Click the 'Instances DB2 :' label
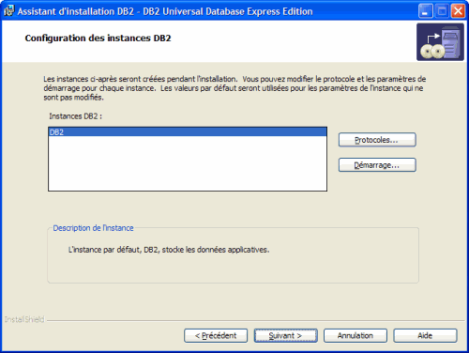 pyautogui.click(x=75, y=116)
